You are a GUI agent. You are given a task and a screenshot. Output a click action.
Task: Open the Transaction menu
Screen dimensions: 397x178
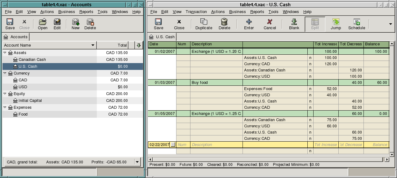tap(196, 12)
